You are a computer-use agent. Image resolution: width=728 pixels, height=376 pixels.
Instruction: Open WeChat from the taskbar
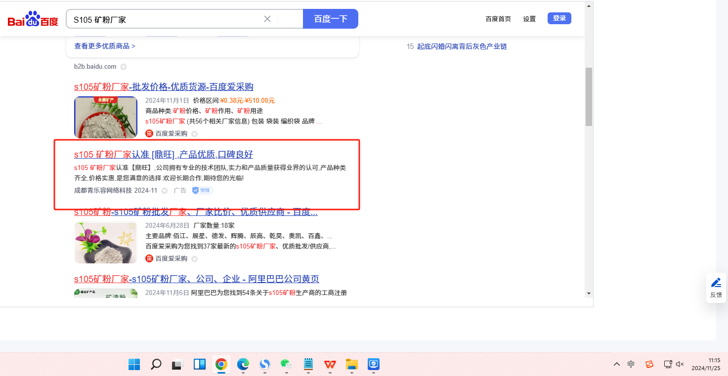pos(286,365)
